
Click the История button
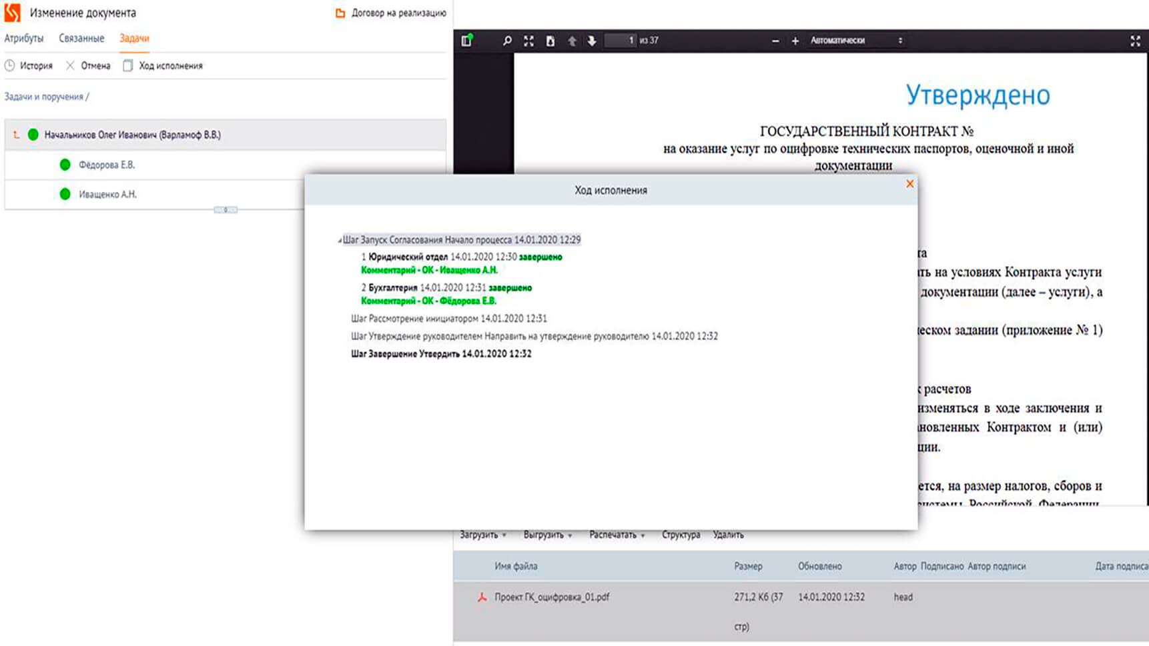29,65
